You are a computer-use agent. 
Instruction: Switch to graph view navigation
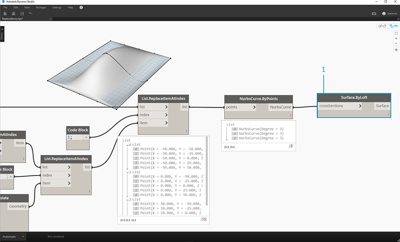click(x=394, y=26)
